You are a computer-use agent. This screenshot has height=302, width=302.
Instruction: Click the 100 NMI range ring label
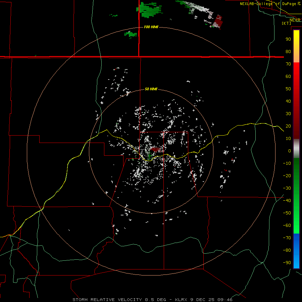point(151,27)
